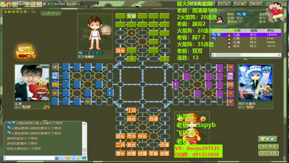The height and width of the screenshot is (163, 289).
Task: Click the blue diamond badge in the 大哥 row
Action: [214, 38]
